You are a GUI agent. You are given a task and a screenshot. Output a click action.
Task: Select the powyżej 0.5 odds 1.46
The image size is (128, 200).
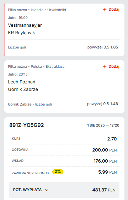102,104
